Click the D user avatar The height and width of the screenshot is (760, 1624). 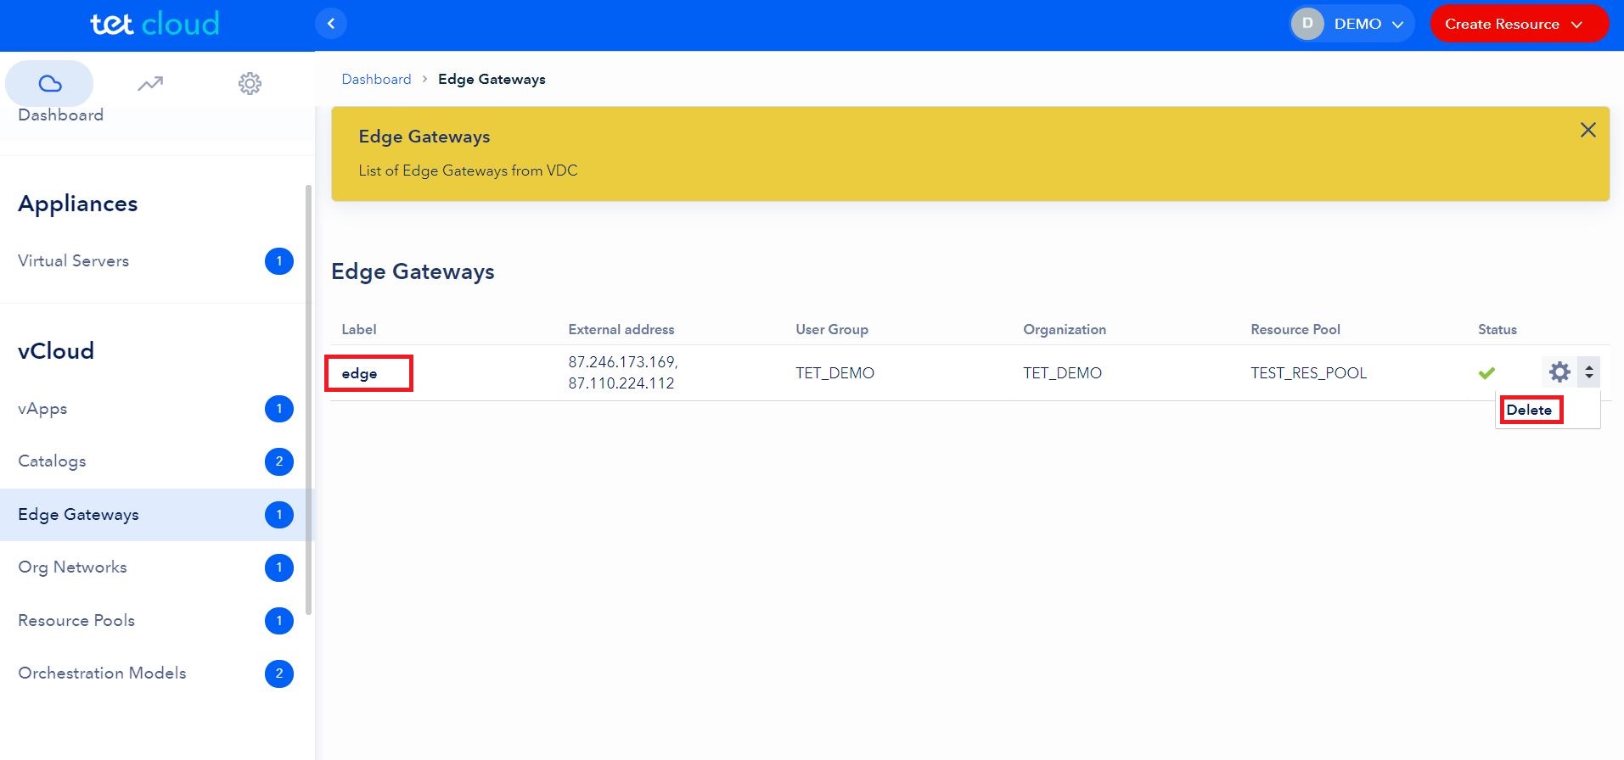(x=1307, y=24)
